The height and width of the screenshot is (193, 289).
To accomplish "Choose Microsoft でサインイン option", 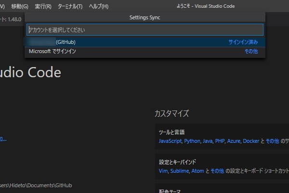I will (145, 51).
